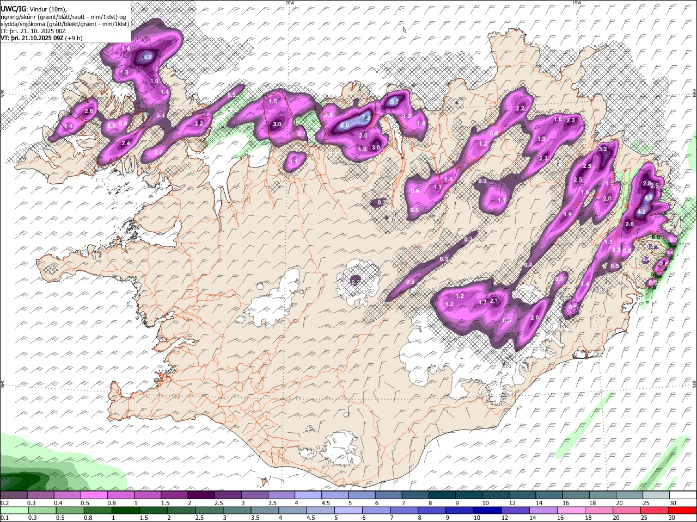Click the bright red 30 swatch in lower scale
The height and width of the screenshot is (522, 697).
pos(683,510)
